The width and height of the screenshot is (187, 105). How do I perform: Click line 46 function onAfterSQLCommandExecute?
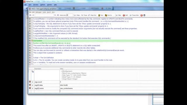click(52, 43)
